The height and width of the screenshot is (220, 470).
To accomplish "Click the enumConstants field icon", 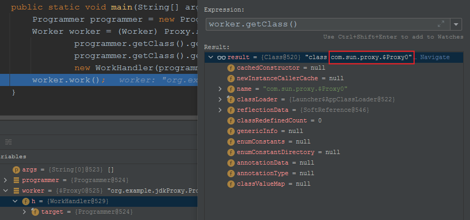I will tap(231, 142).
